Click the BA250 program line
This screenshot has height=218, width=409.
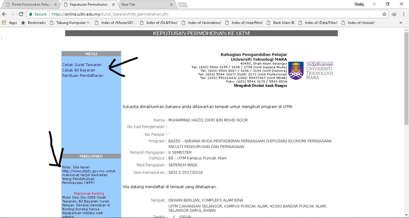coord(250,141)
